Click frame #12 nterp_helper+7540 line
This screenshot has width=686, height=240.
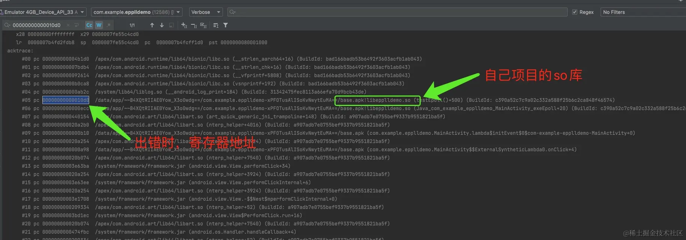point(206,158)
